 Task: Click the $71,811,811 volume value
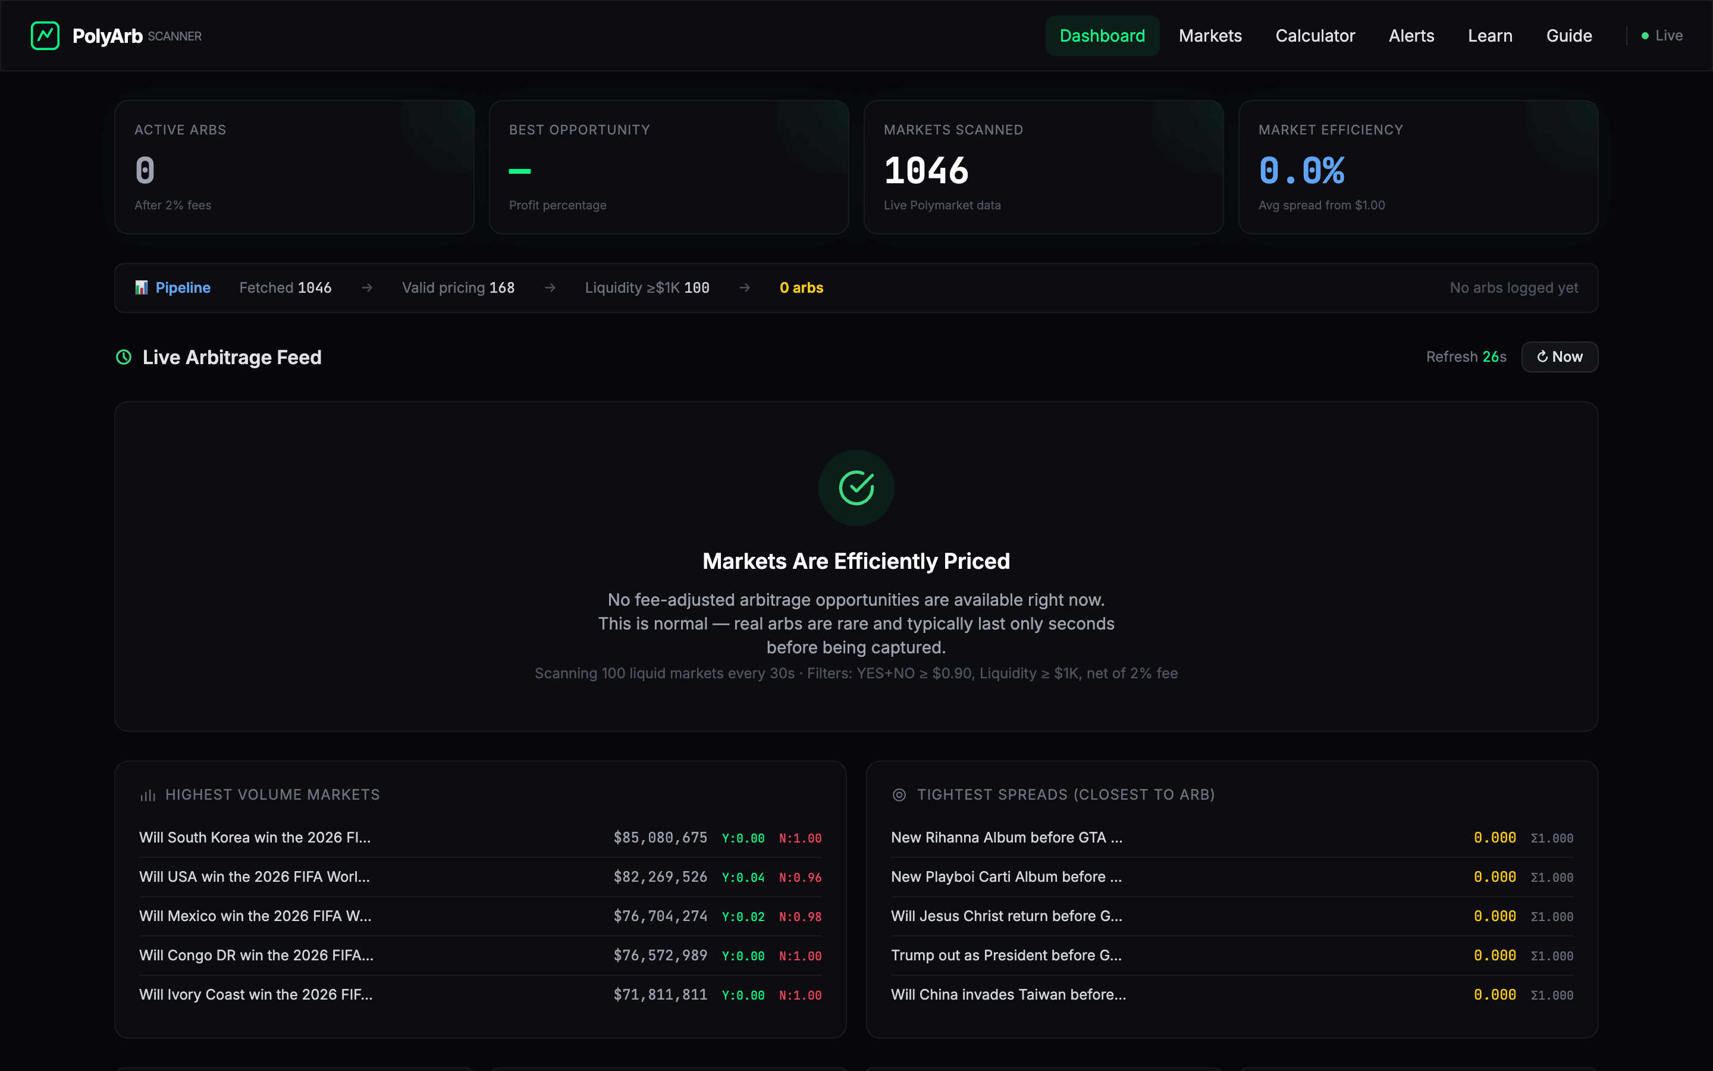tap(660, 995)
